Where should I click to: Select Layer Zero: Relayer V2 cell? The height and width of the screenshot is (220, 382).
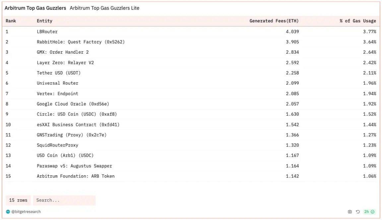click(65, 63)
